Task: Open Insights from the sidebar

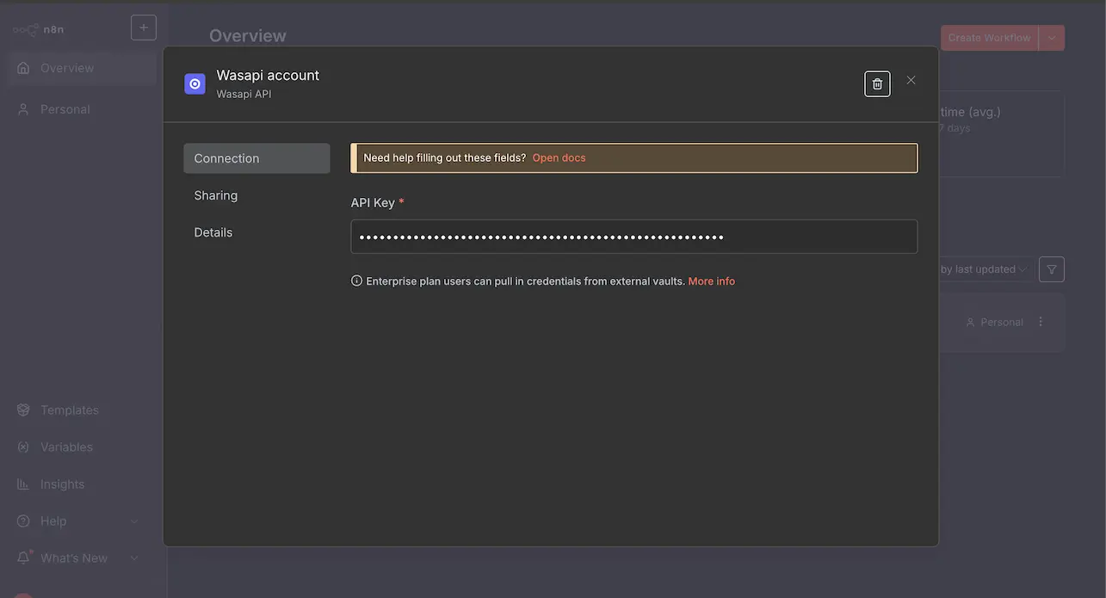Action: [x=83, y=484]
